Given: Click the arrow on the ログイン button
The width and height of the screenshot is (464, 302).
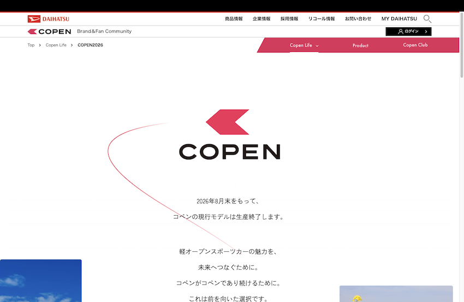Looking at the screenshot, I should (x=426, y=31).
